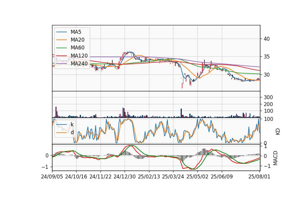Click the volume axis tick 300
289x208 pixels.
coord(268,97)
